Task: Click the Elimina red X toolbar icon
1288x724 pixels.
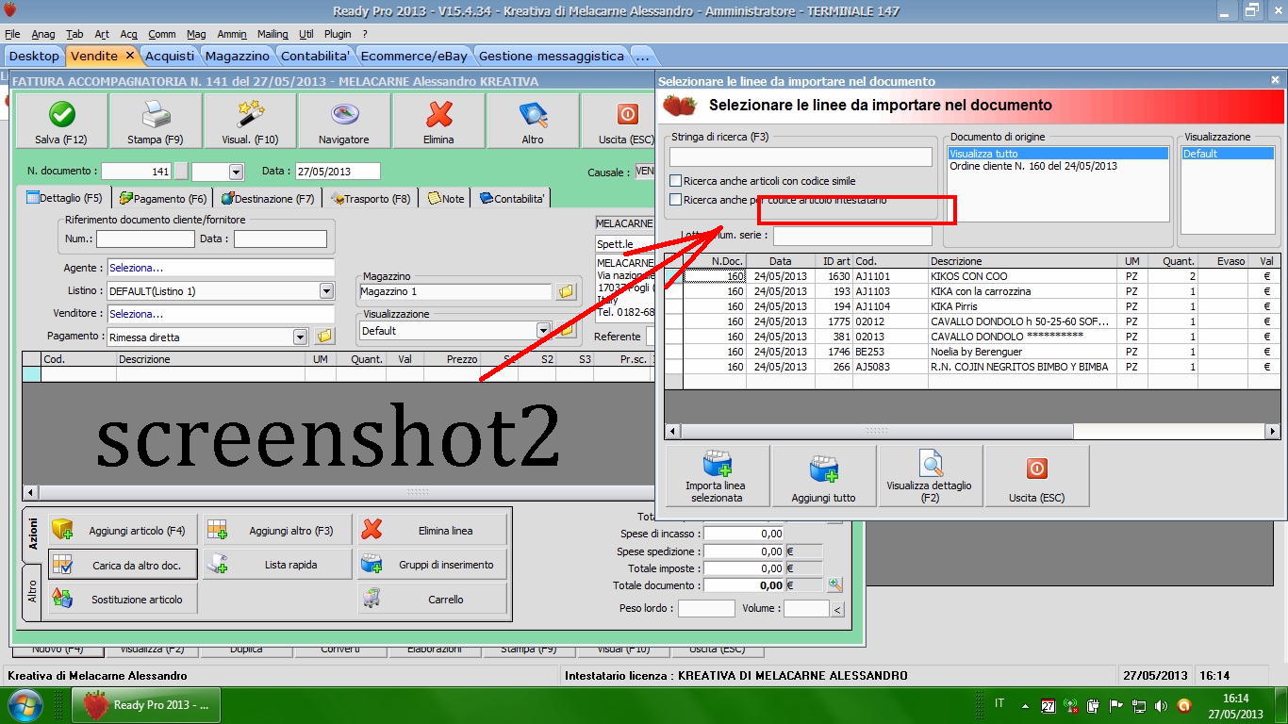Action: (438, 114)
